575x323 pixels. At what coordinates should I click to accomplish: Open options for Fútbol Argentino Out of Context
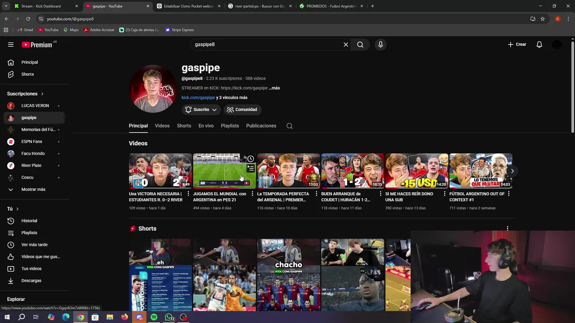point(509,194)
